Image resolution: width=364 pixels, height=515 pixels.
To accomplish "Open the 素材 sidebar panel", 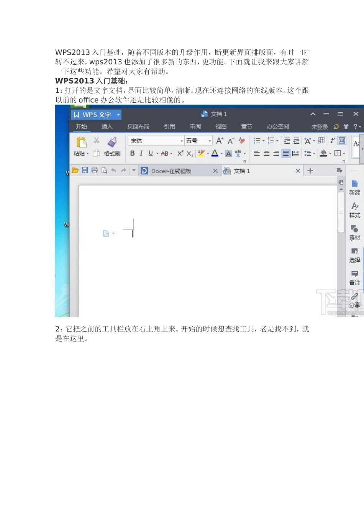I will [x=355, y=233].
